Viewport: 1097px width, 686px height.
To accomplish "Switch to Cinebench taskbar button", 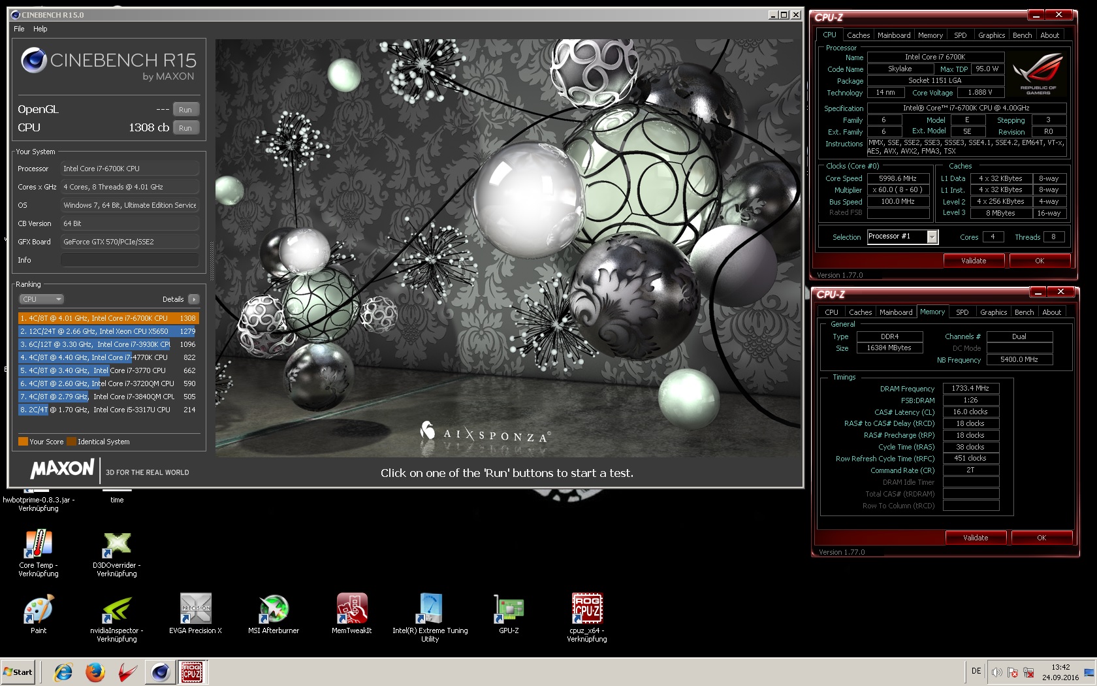I will pos(160,672).
